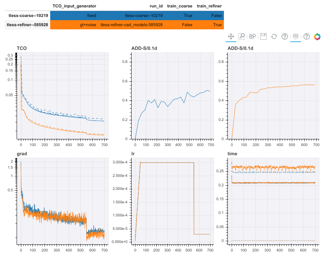Screen dimensions: 330x255
Task: Click the blue 'fixed' table cell
Action: pyautogui.click(x=91, y=16)
